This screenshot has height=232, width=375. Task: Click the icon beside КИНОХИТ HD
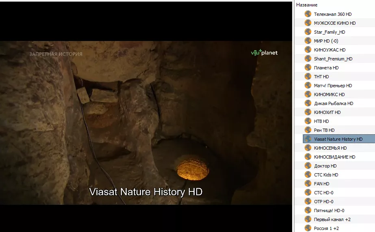point(308,112)
